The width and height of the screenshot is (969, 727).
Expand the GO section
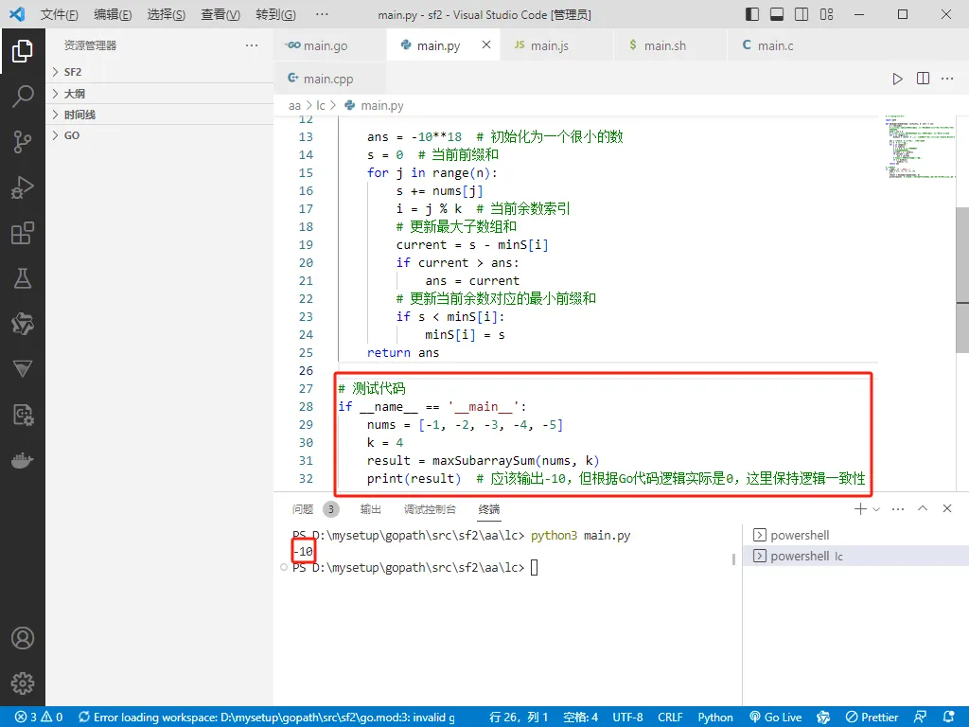(x=159, y=135)
